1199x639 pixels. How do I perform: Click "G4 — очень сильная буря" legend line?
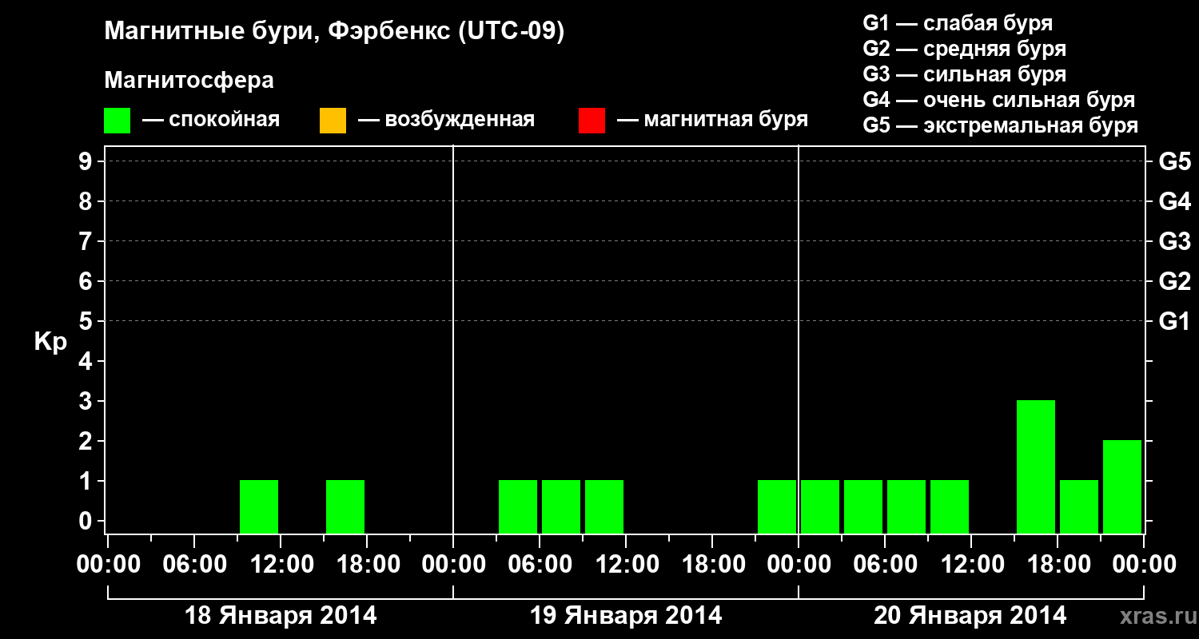point(999,100)
